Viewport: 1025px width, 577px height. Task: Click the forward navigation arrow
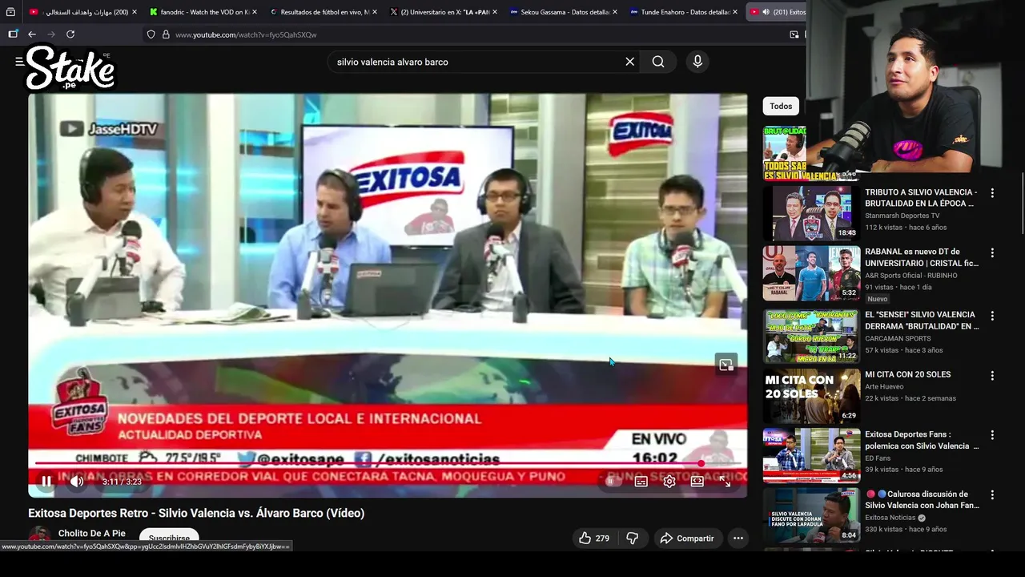click(51, 34)
